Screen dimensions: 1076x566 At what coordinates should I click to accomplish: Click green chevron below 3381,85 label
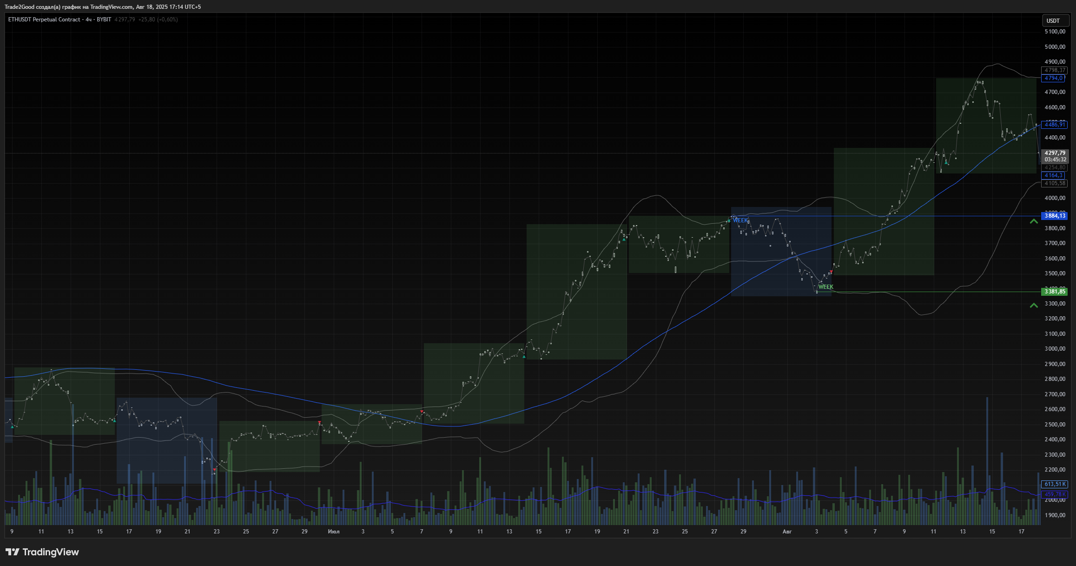pos(1034,306)
